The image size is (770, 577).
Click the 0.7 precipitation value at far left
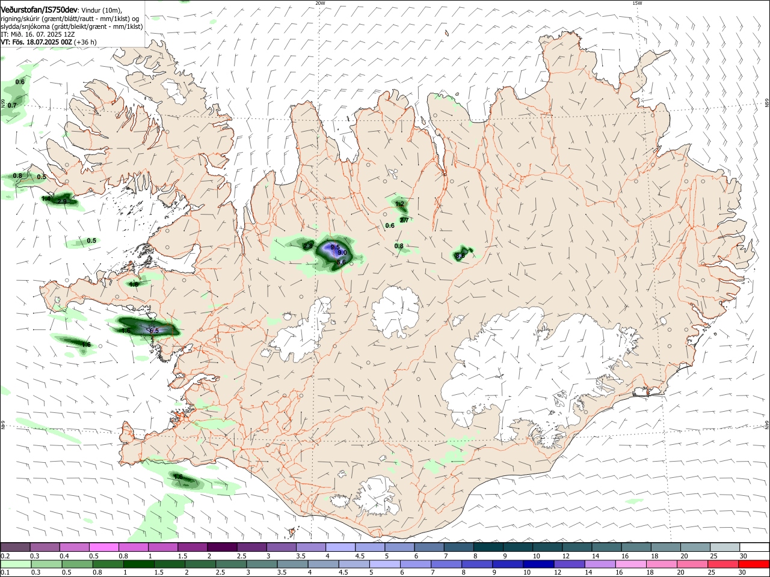[x=12, y=105]
